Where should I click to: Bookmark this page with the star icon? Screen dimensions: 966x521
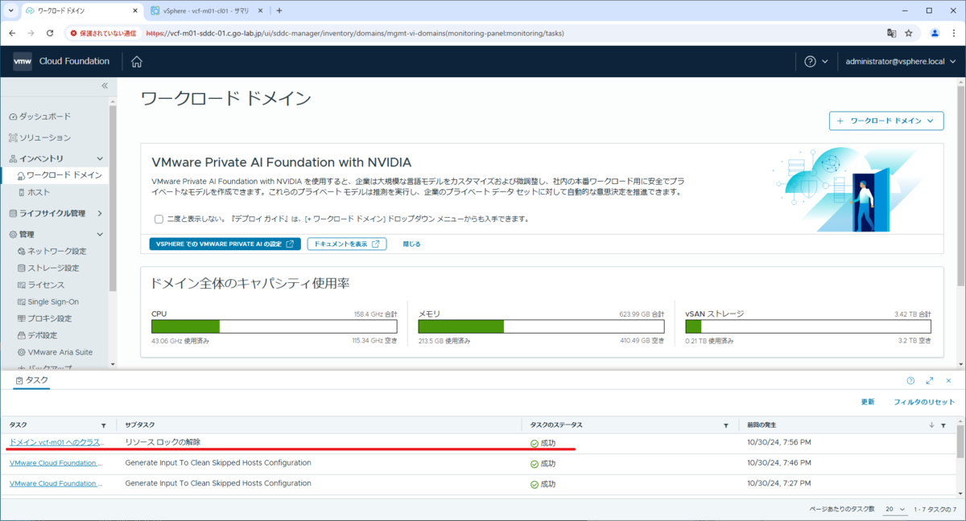909,33
